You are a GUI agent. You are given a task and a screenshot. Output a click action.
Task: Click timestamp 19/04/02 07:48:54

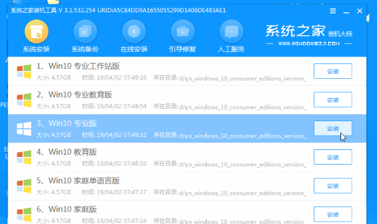(x=122, y=106)
